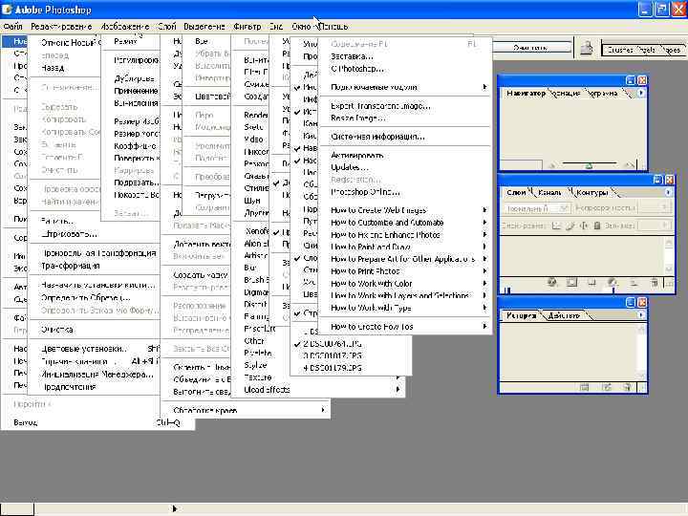The height and width of the screenshot is (516, 688).
Task: Open History palette flyout menu arrow
Action: click(641, 315)
